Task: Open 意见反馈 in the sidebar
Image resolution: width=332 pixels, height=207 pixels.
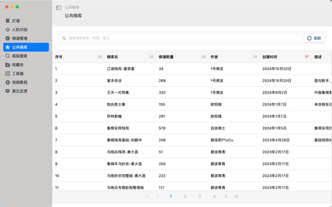Action: point(19,91)
